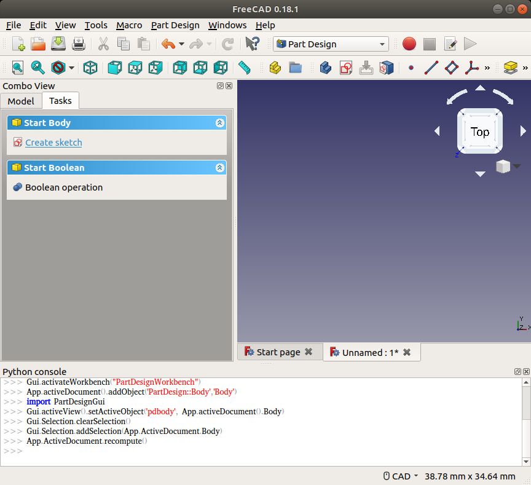Switch to the Start page tab
Screen dimensions: 531x485
(x=278, y=352)
